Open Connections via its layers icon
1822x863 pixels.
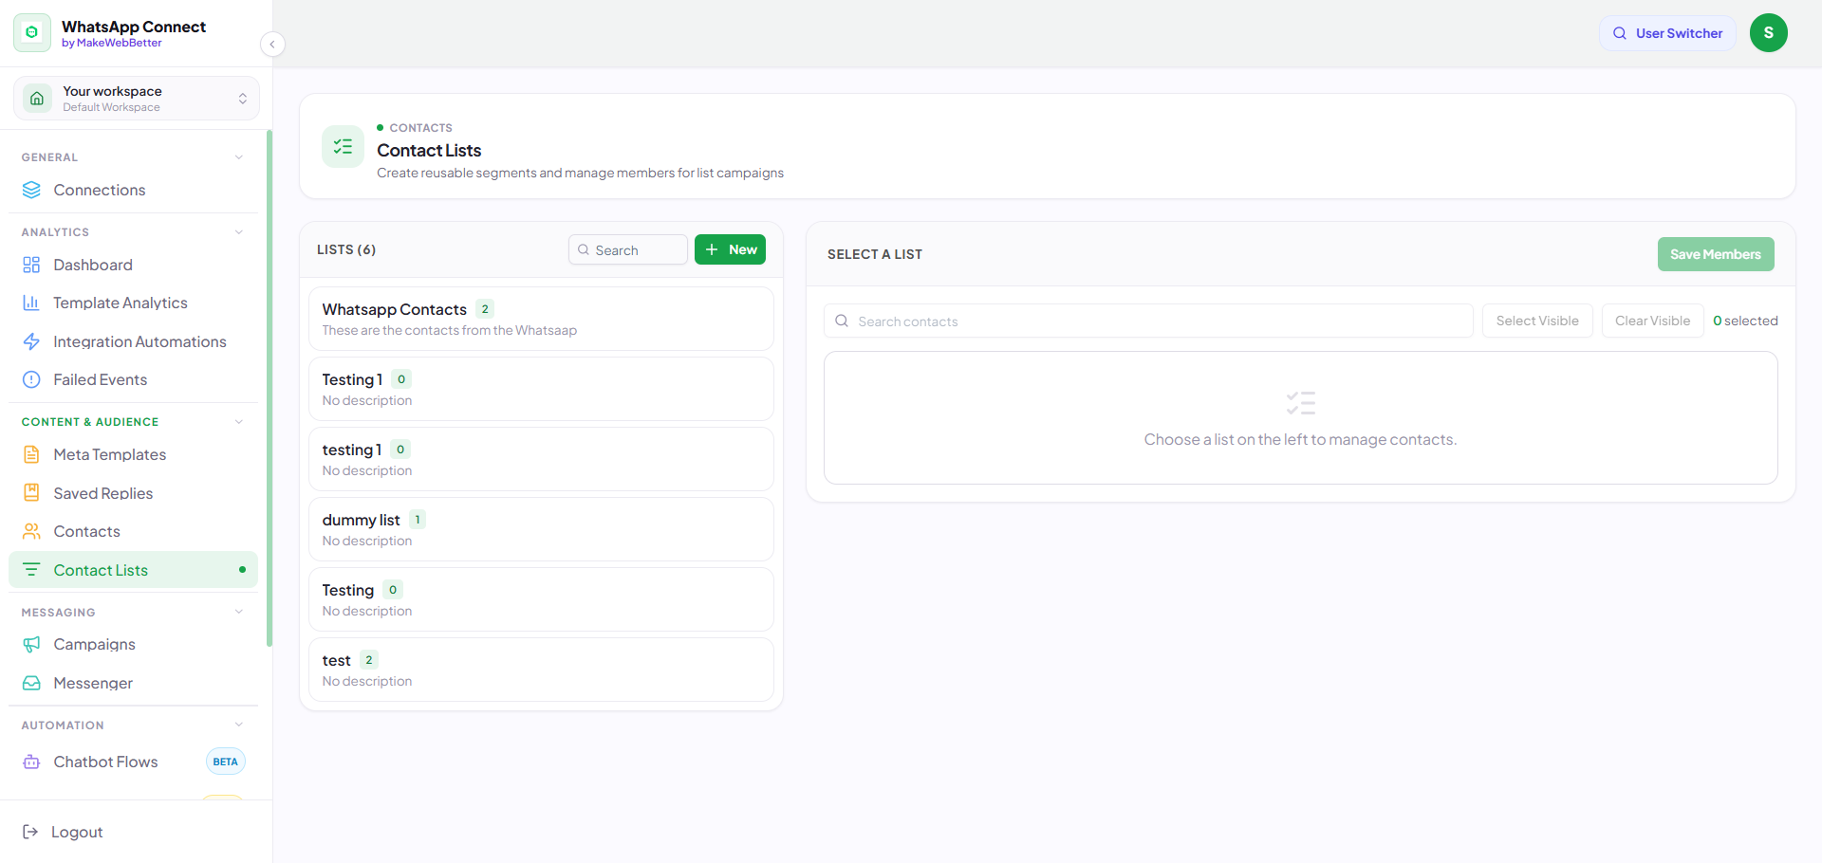pyautogui.click(x=31, y=190)
